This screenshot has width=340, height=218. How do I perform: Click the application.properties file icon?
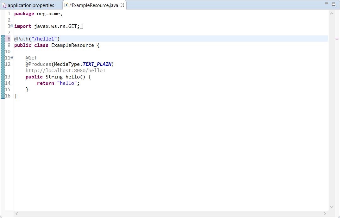pyautogui.click(x=4, y=5)
